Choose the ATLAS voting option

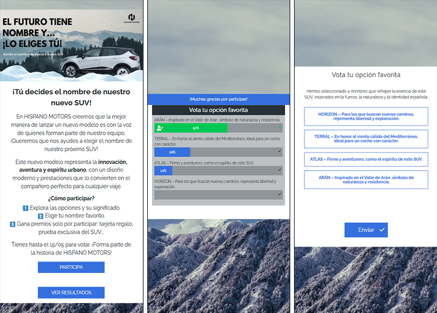pos(366,159)
